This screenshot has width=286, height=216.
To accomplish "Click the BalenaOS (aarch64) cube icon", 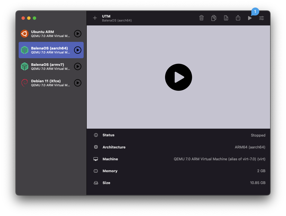I will 24,50.
